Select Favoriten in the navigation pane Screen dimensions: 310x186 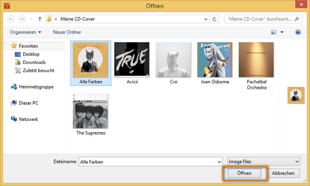coord(34,46)
